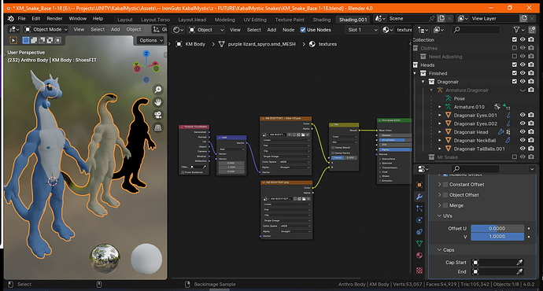Open the Particles properties tab
The image size is (543, 291).
coord(419,208)
